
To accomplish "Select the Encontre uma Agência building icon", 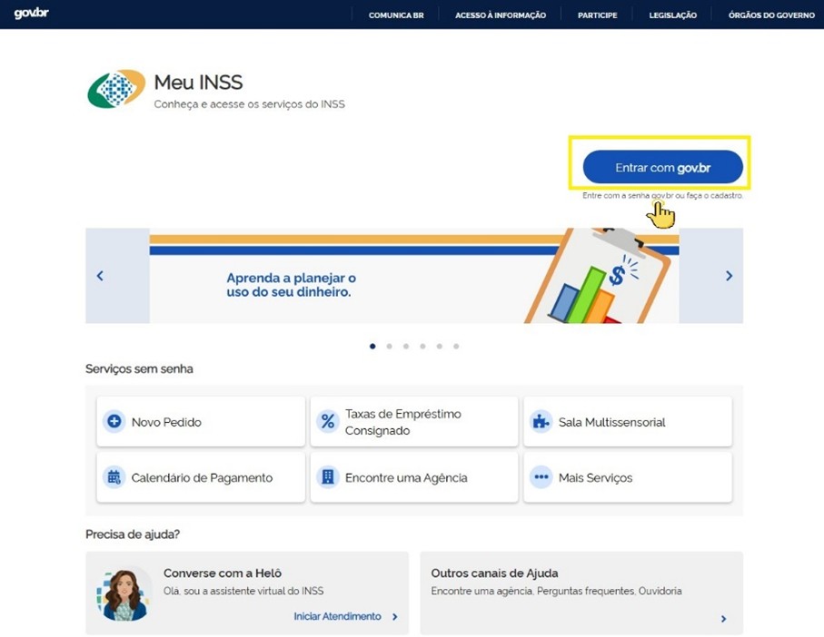I will tap(327, 477).
